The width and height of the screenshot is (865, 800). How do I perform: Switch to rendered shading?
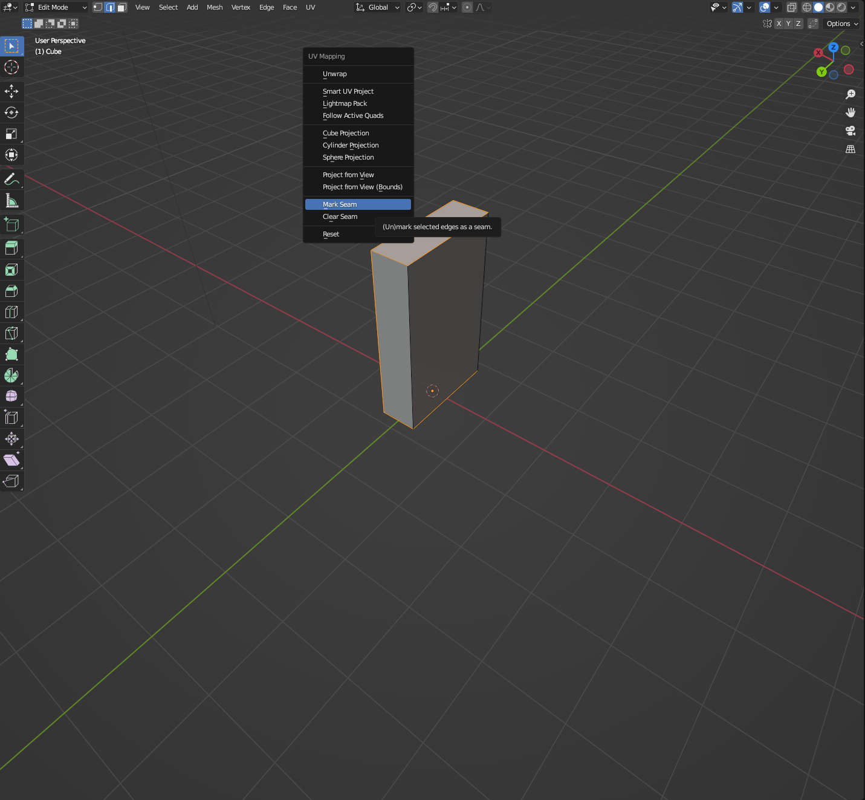[x=841, y=7]
